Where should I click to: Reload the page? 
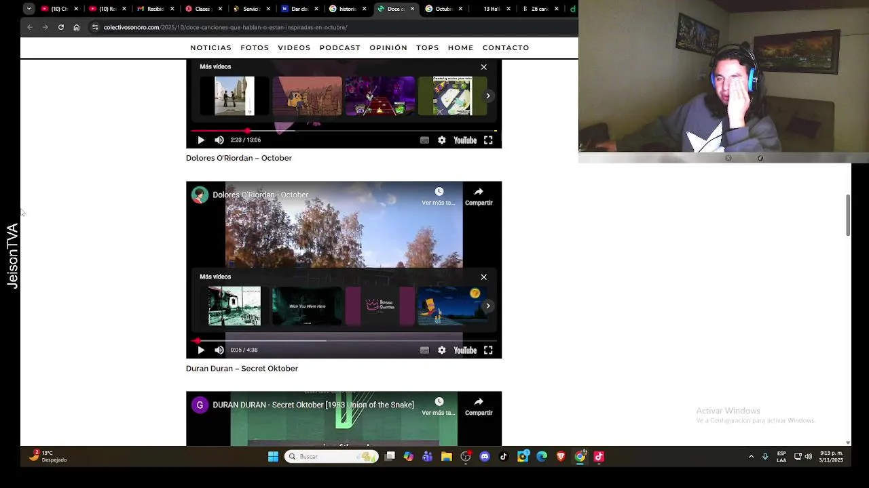point(60,27)
